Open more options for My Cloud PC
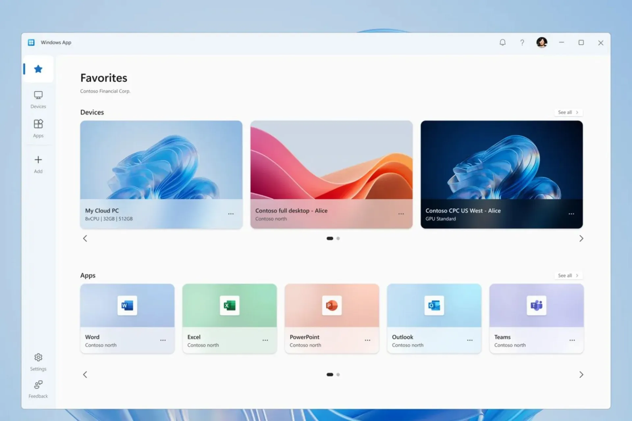Image resolution: width=632 pixels, height=421 pixels. pos(231,214)
